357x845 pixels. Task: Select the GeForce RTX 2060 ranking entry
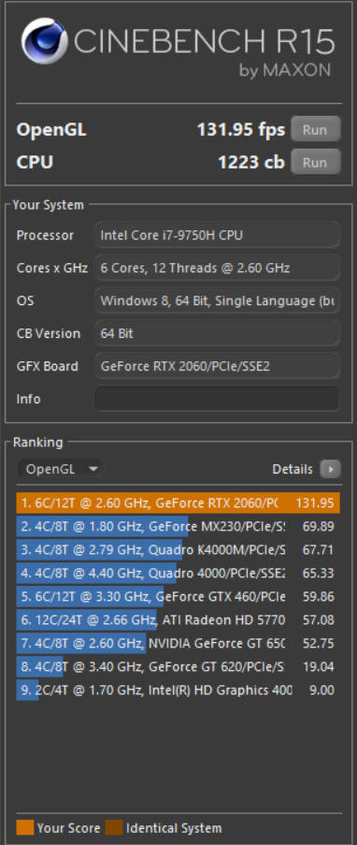point(178,503)
